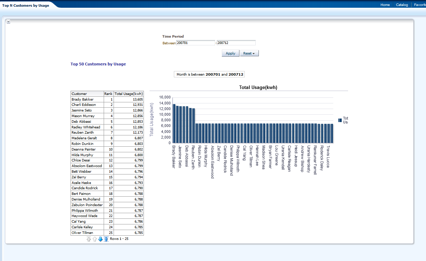Open customer Philippa Wilmoth in table
The height and width of the screenshot is (261, 426).
[x=85, y=211]
